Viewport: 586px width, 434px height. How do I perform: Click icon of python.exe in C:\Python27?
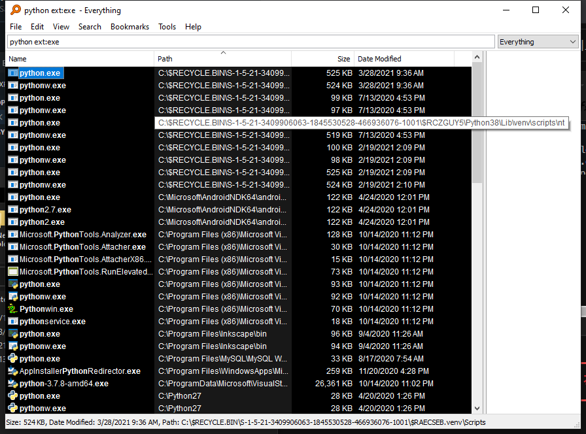pyautogui.click(x=12, y=395)
